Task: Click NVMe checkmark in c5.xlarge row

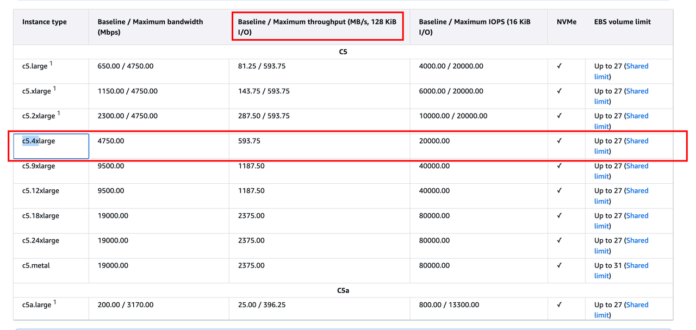Action: point(560,91)
